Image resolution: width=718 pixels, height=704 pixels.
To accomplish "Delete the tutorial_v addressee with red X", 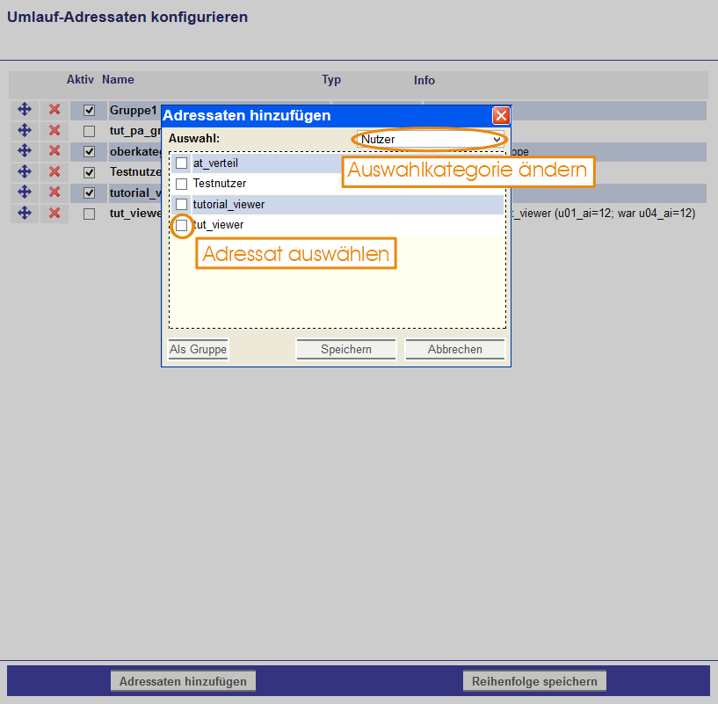I will 54,192.
